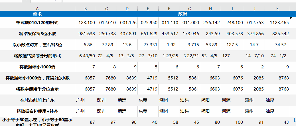Image resolution: width=296 pixels, height=126 pixels.
Task: Select the 将数据缩小1000倍，保留2位小数 label cell
Action: tap(37, 78)
